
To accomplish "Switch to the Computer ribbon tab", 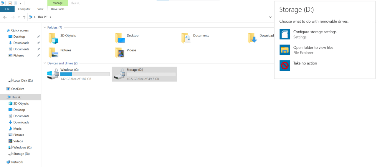I will pyautogui.click(x=24, y=9).
